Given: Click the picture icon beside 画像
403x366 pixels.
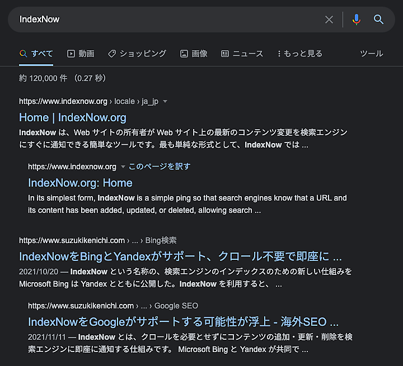Looking at the screenshot, I should tap(184, 54).
